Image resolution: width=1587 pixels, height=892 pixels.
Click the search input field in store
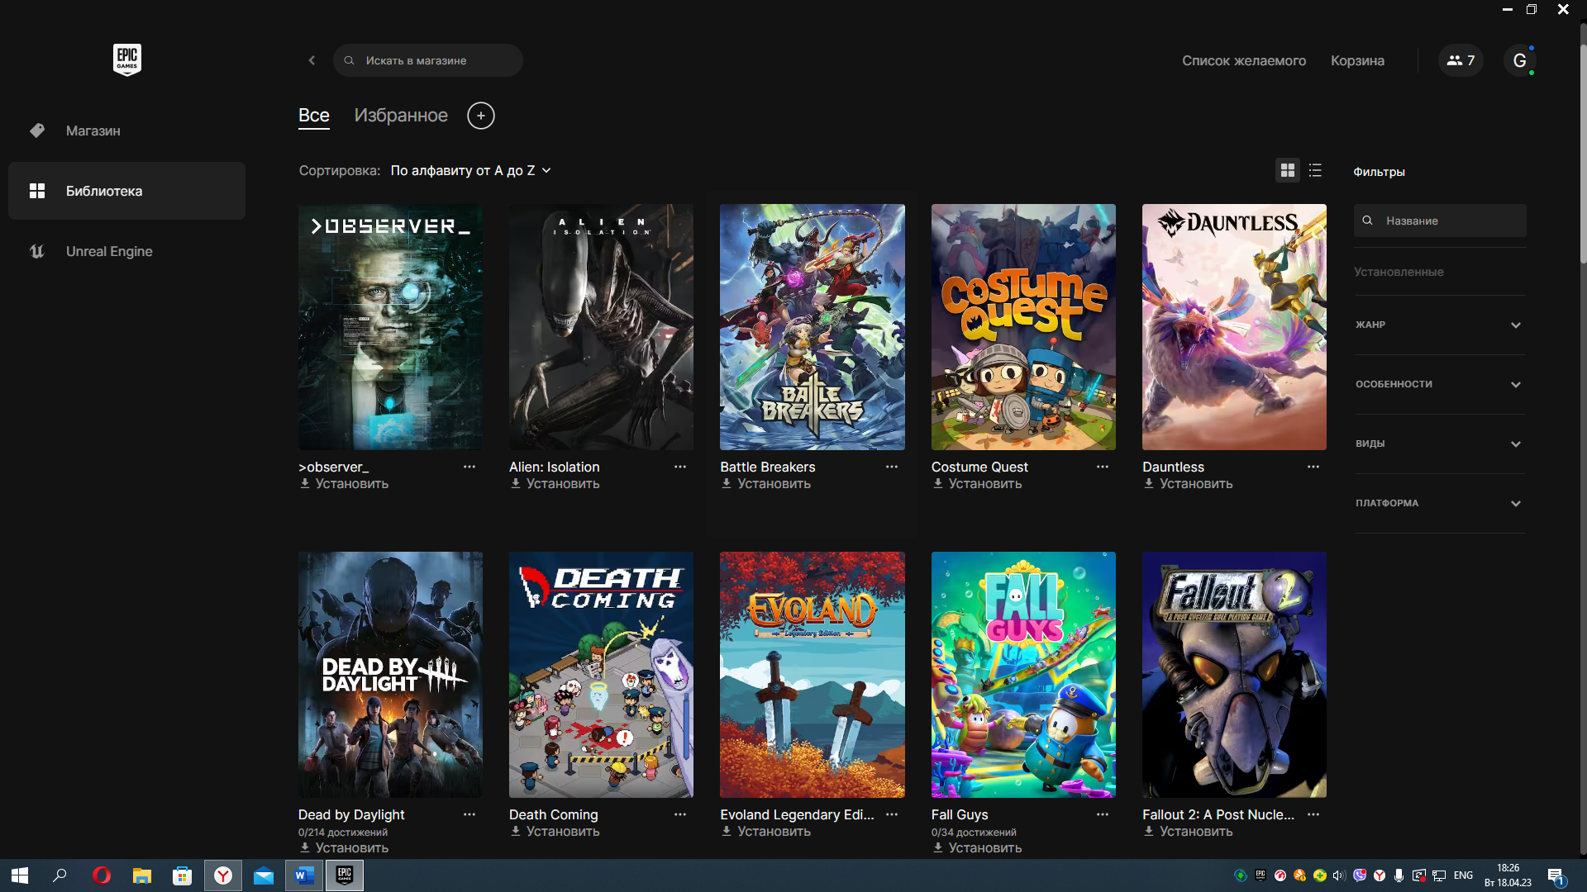pyautogui.click(x=428, y=60)
